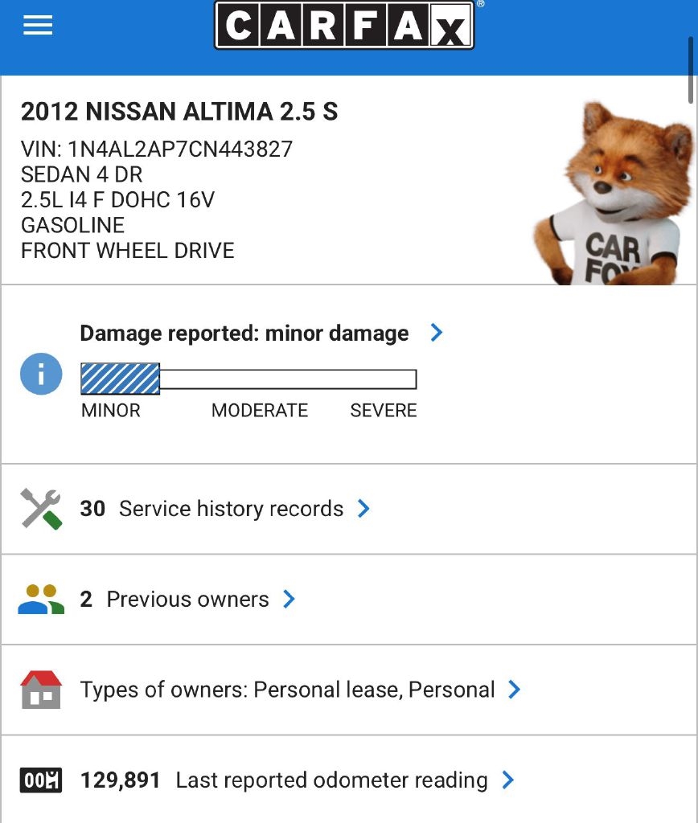
Task: Open 'Damage reported: minor damage' details
Action: 244,334
